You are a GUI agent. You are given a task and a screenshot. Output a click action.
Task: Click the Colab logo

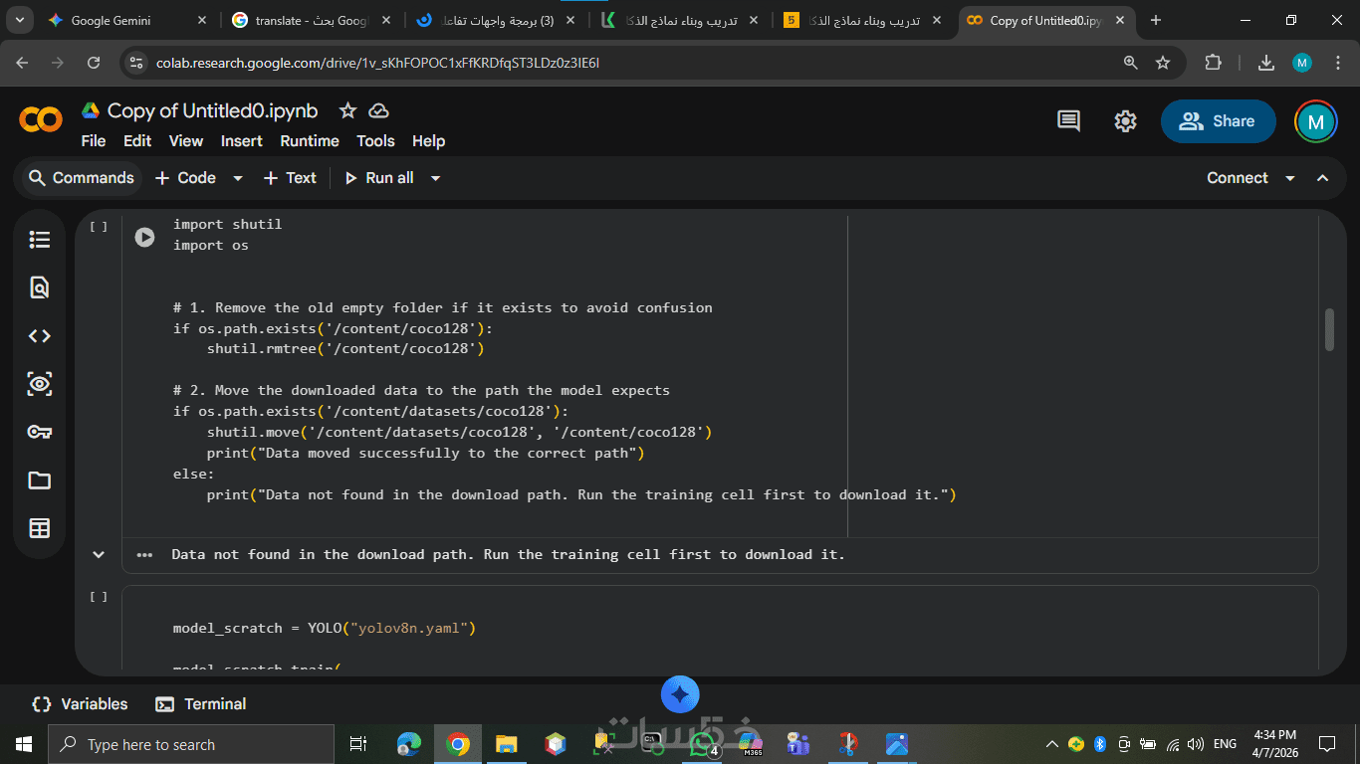[41, 120]
